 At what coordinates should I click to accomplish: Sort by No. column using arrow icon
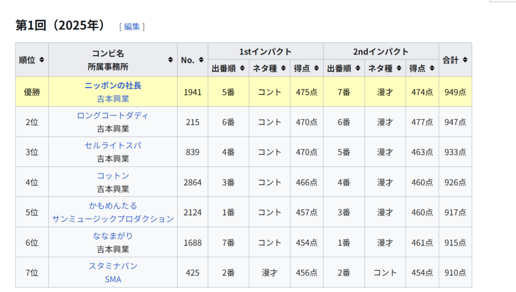tap(201, 60)
